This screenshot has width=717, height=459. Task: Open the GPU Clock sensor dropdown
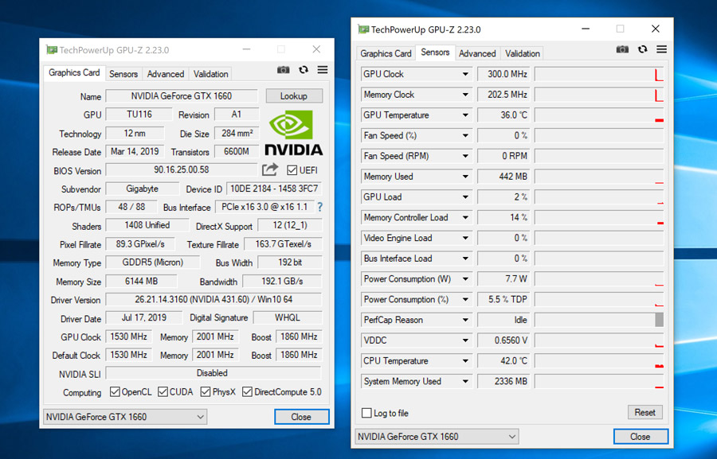[x=465, y=74]
